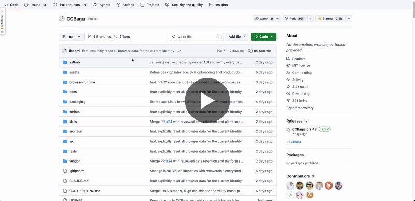Open the main branch selector dropdown
Screen dimensions: 415x201
pos(72,37)
